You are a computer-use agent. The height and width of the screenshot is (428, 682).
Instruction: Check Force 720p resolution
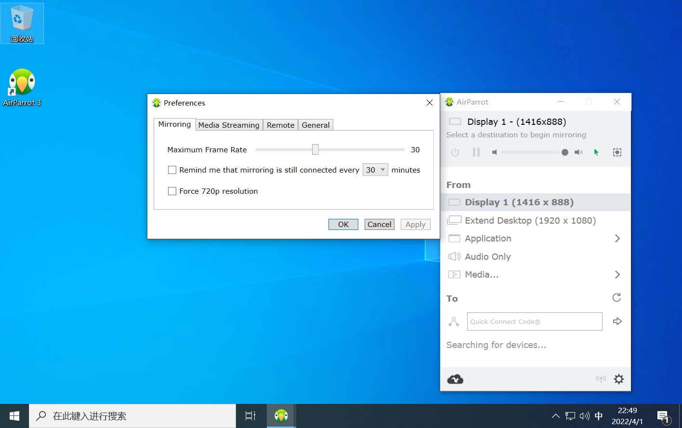[172, 191]
